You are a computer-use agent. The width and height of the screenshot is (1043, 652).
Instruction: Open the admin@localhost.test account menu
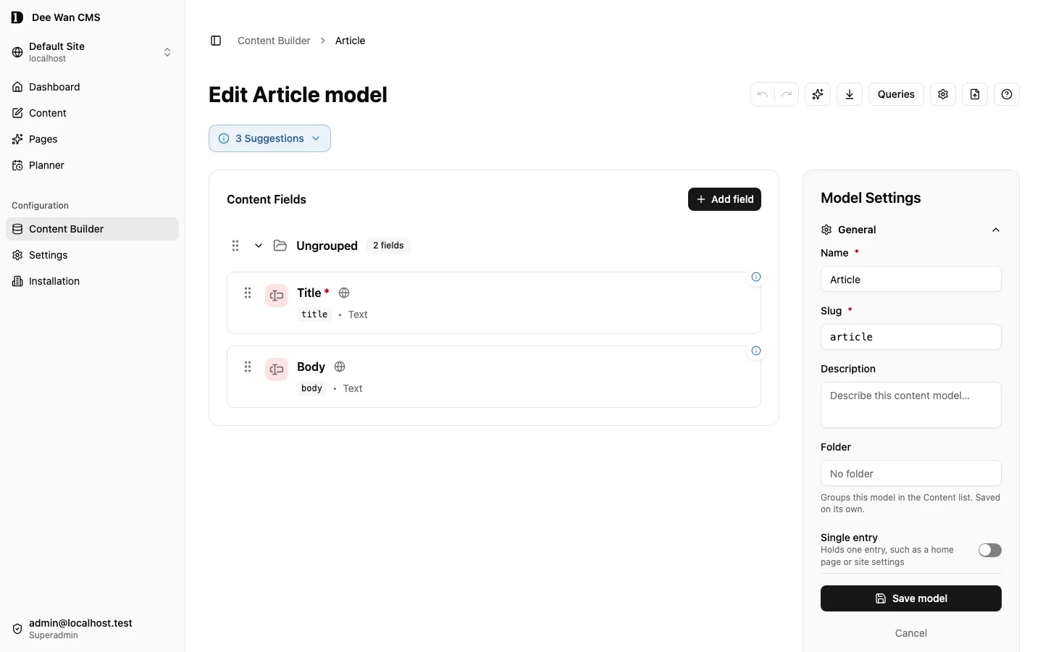[93, 629]
